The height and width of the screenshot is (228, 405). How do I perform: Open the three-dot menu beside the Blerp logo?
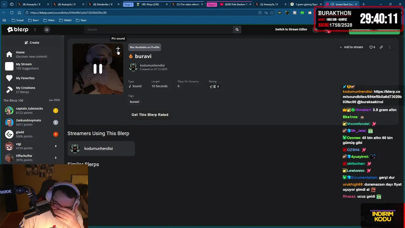click(x=35, y=29)
